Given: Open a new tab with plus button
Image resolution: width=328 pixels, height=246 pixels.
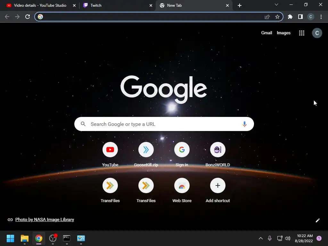Looking at the screenshot, I should tap(240, 5).
